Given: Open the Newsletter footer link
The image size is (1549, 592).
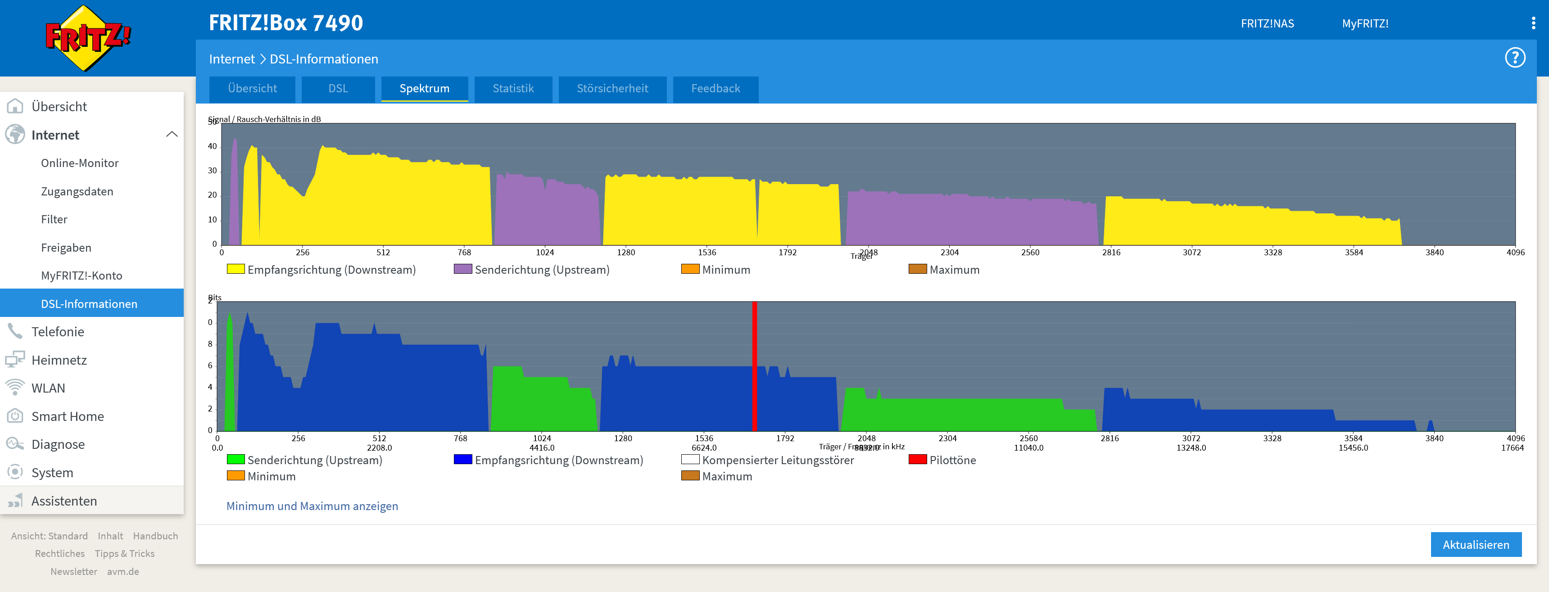Looking at the screenshot, I should tap(73, 572).
